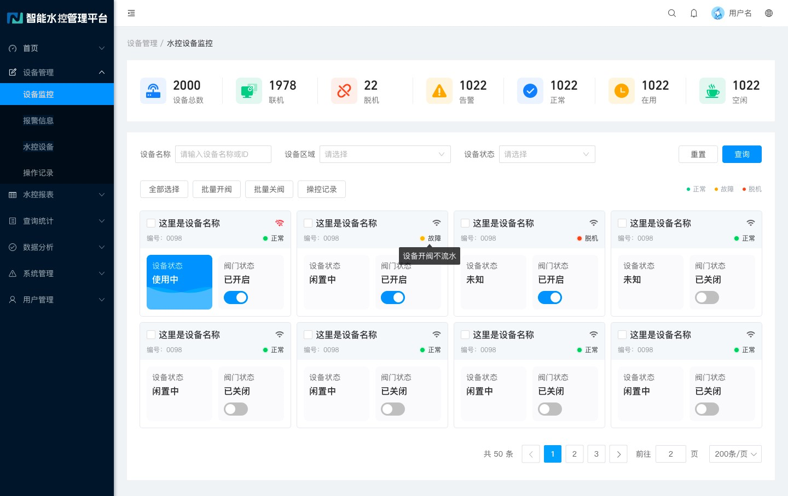Screen dimensions: 788x496
Task: Expand the 水控报表 sidebar menu
Action: coord(57,195)
